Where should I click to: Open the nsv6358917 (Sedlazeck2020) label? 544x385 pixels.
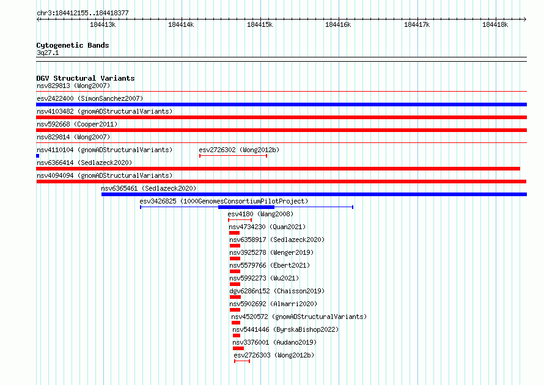point(277,240)
